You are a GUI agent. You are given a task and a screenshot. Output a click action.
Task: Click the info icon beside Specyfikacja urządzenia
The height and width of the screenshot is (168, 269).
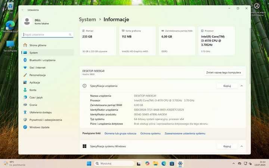click(84, 86)
